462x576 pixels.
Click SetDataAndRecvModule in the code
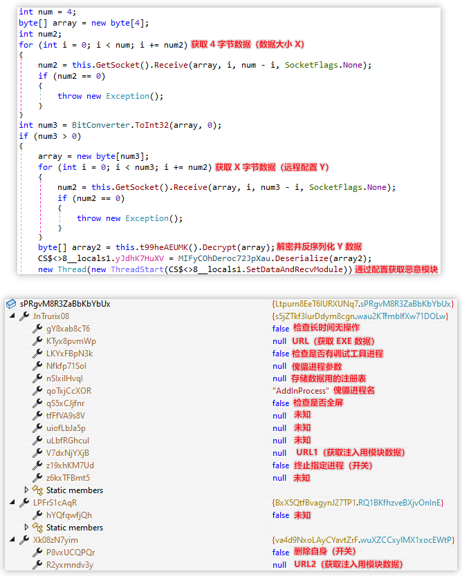click(294, 269)
